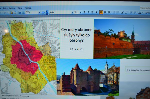Apply text shadow with S button
This screenshot has width=150, height=99.
pos(96,12)
